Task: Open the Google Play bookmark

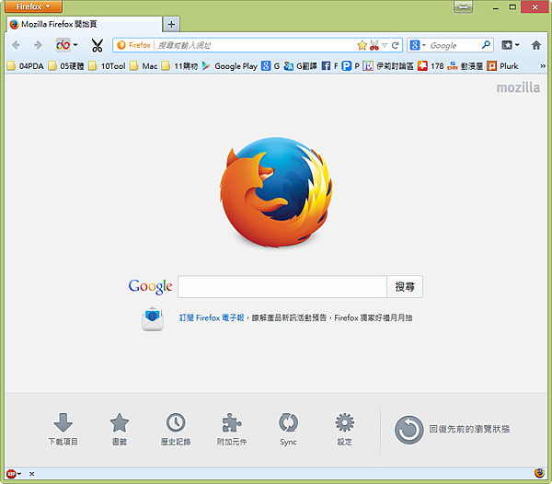Action: click(229, 66)
